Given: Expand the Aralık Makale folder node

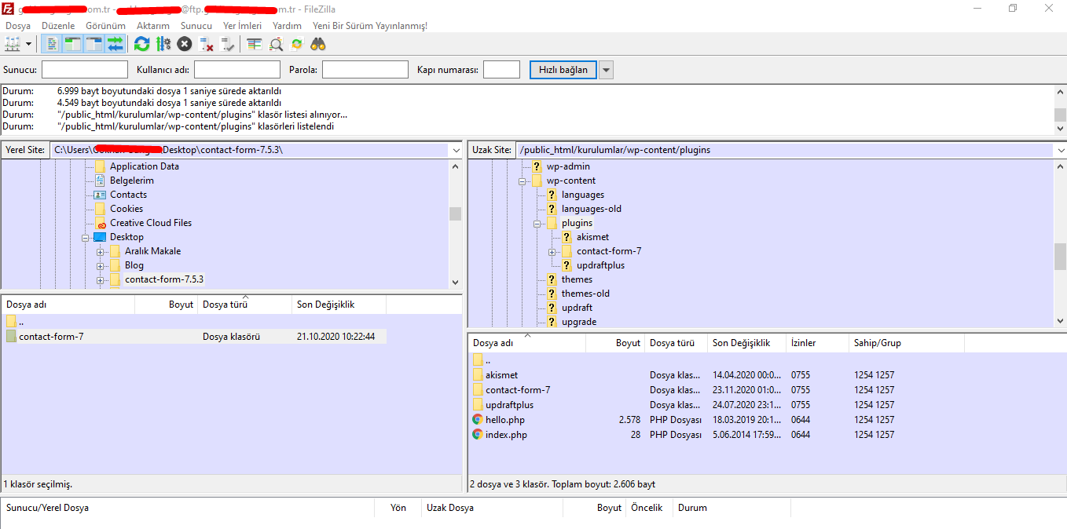Looking at the screenshot, I should [x=101, y=251].
